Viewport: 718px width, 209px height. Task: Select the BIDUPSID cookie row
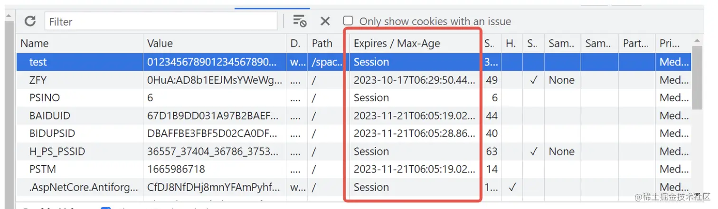[x=52, y=133]
